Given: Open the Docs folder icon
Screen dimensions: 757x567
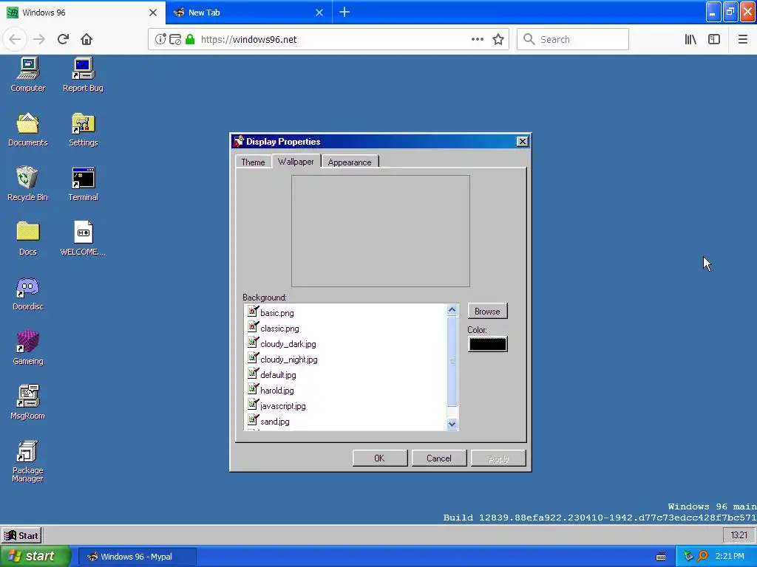Looking at the screenshot, I should [27, 238].
